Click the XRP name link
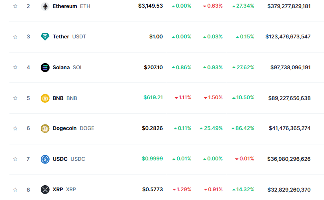324x200 pixels. click(x=58, y=190)
